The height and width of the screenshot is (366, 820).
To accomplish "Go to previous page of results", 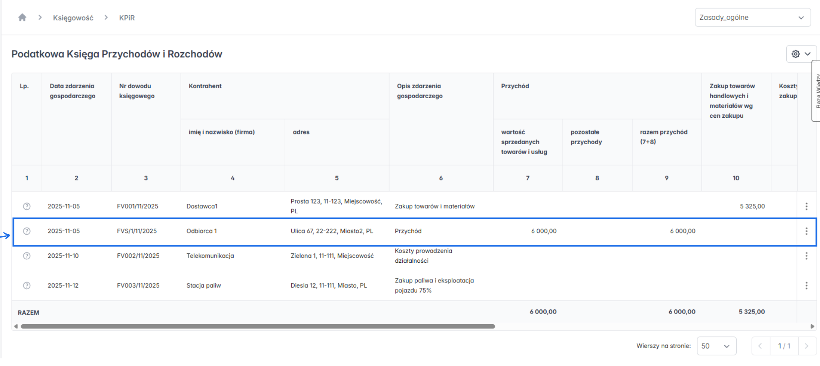I will (x=761, y=346).
